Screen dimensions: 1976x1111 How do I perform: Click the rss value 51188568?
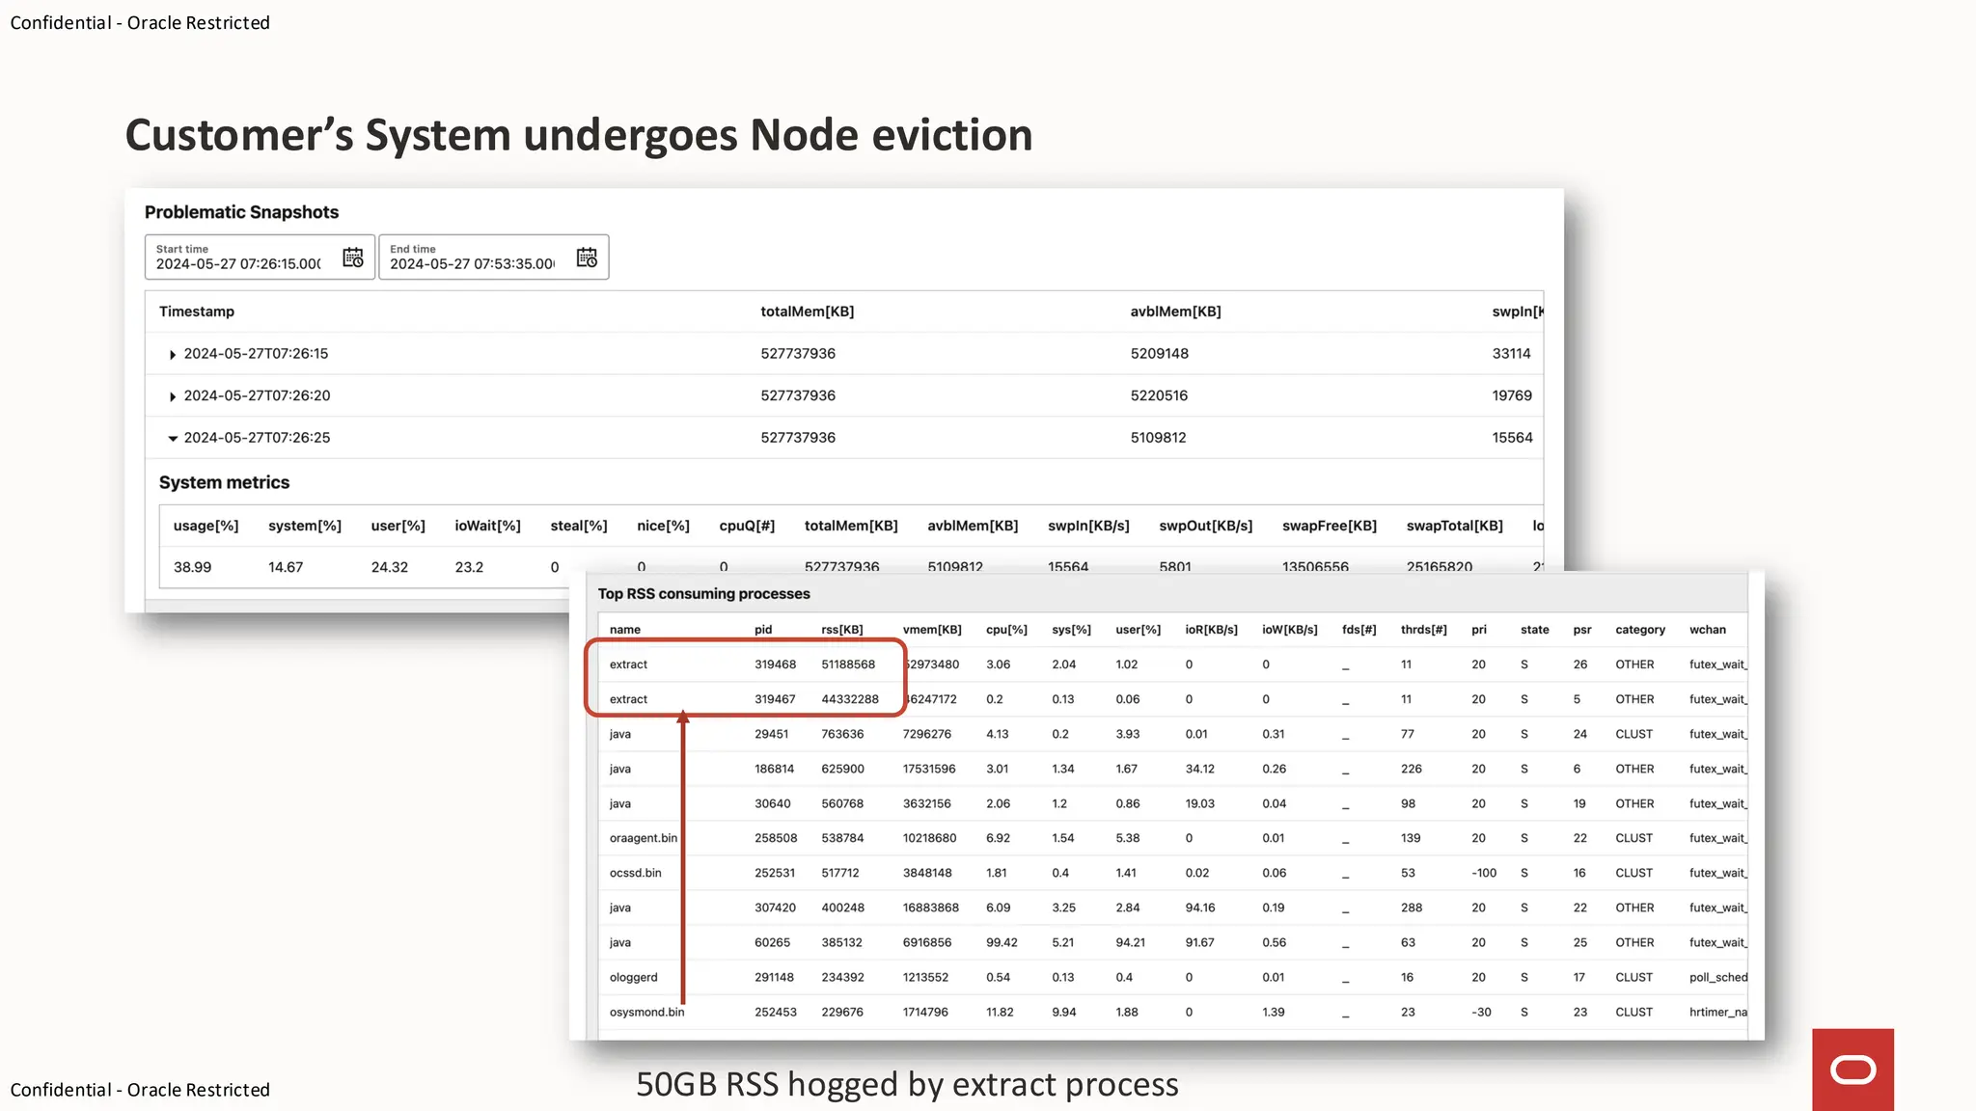tap(848, 664)
